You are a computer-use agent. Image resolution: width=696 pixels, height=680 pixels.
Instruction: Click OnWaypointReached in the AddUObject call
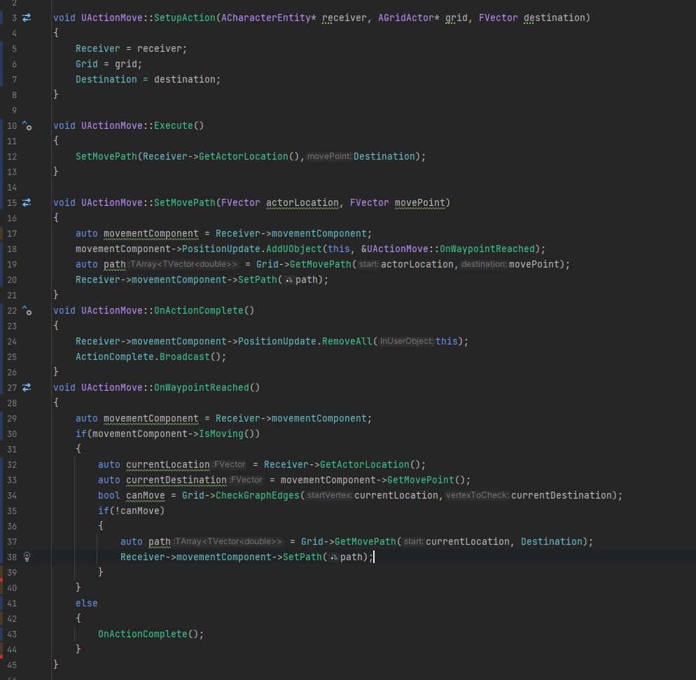487,249
